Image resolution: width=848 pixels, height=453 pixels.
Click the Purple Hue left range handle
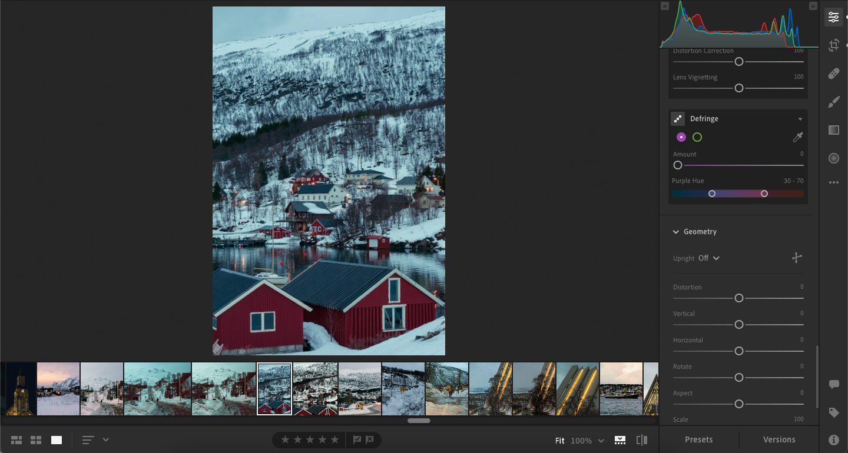point(712,194)
